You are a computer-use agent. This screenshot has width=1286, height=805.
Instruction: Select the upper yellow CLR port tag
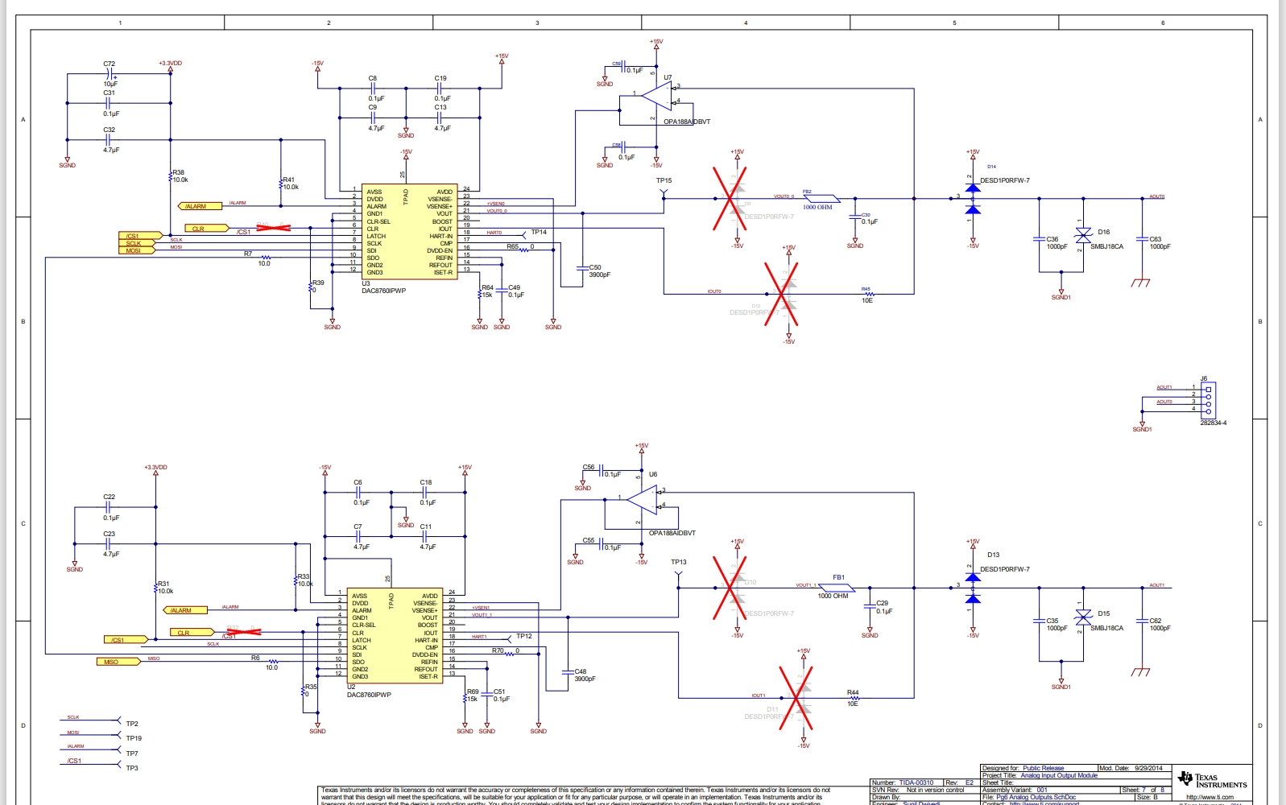[198, 229]
